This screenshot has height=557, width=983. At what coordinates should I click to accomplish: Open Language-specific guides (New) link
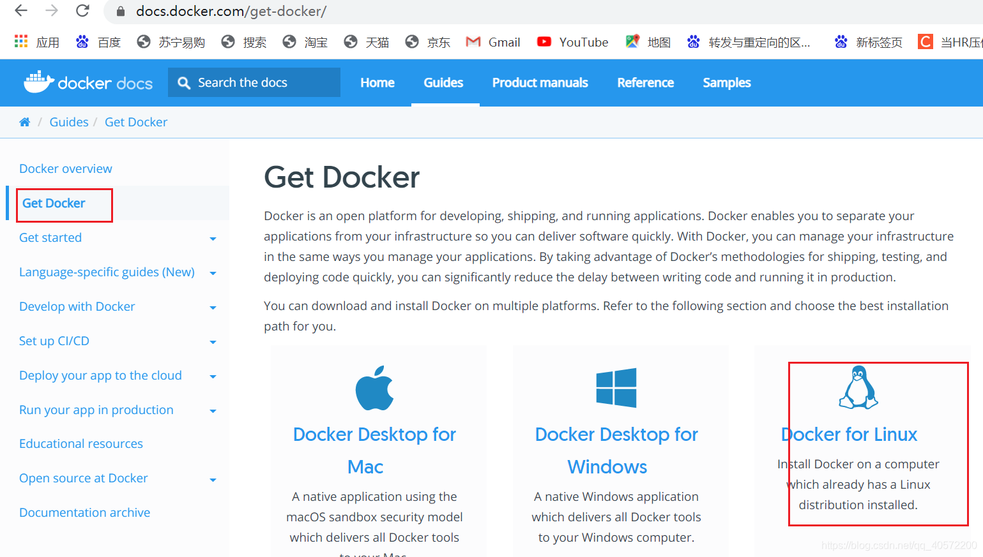107,272
